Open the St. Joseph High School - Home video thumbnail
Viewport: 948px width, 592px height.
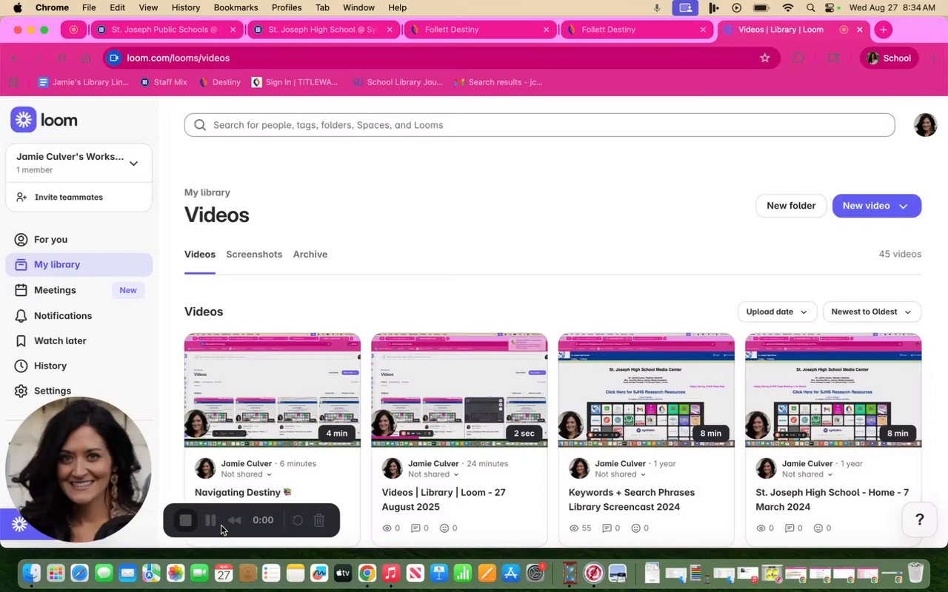click(833, 390)
